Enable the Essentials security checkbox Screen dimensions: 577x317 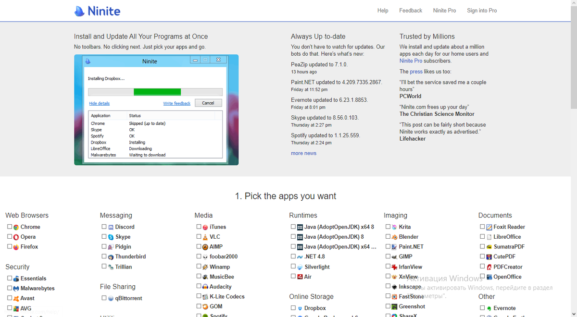[10, 278]
